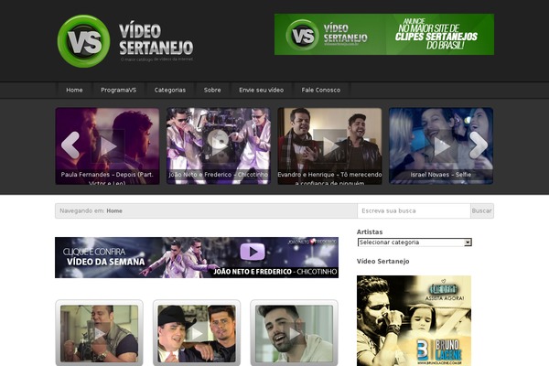Viewport: 549px width, 366px height.
Task: Play the Evandro e Henrique video
Action: [329, 144]
